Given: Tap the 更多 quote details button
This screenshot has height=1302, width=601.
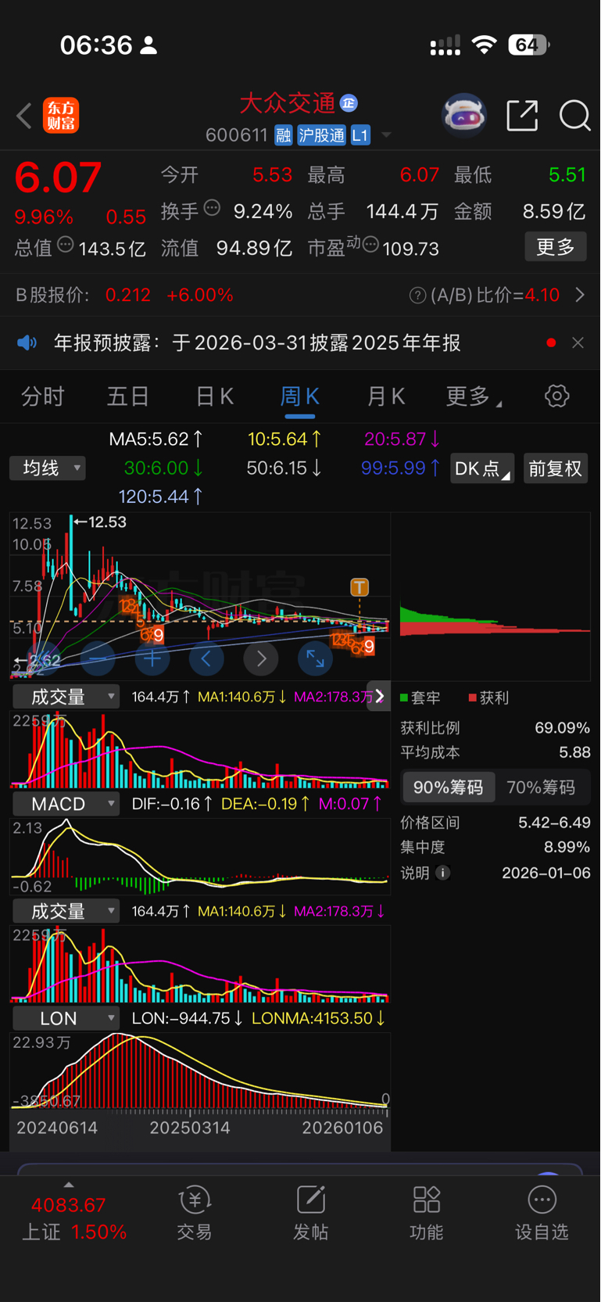Looking at the screenshot, I should [556, 247].
